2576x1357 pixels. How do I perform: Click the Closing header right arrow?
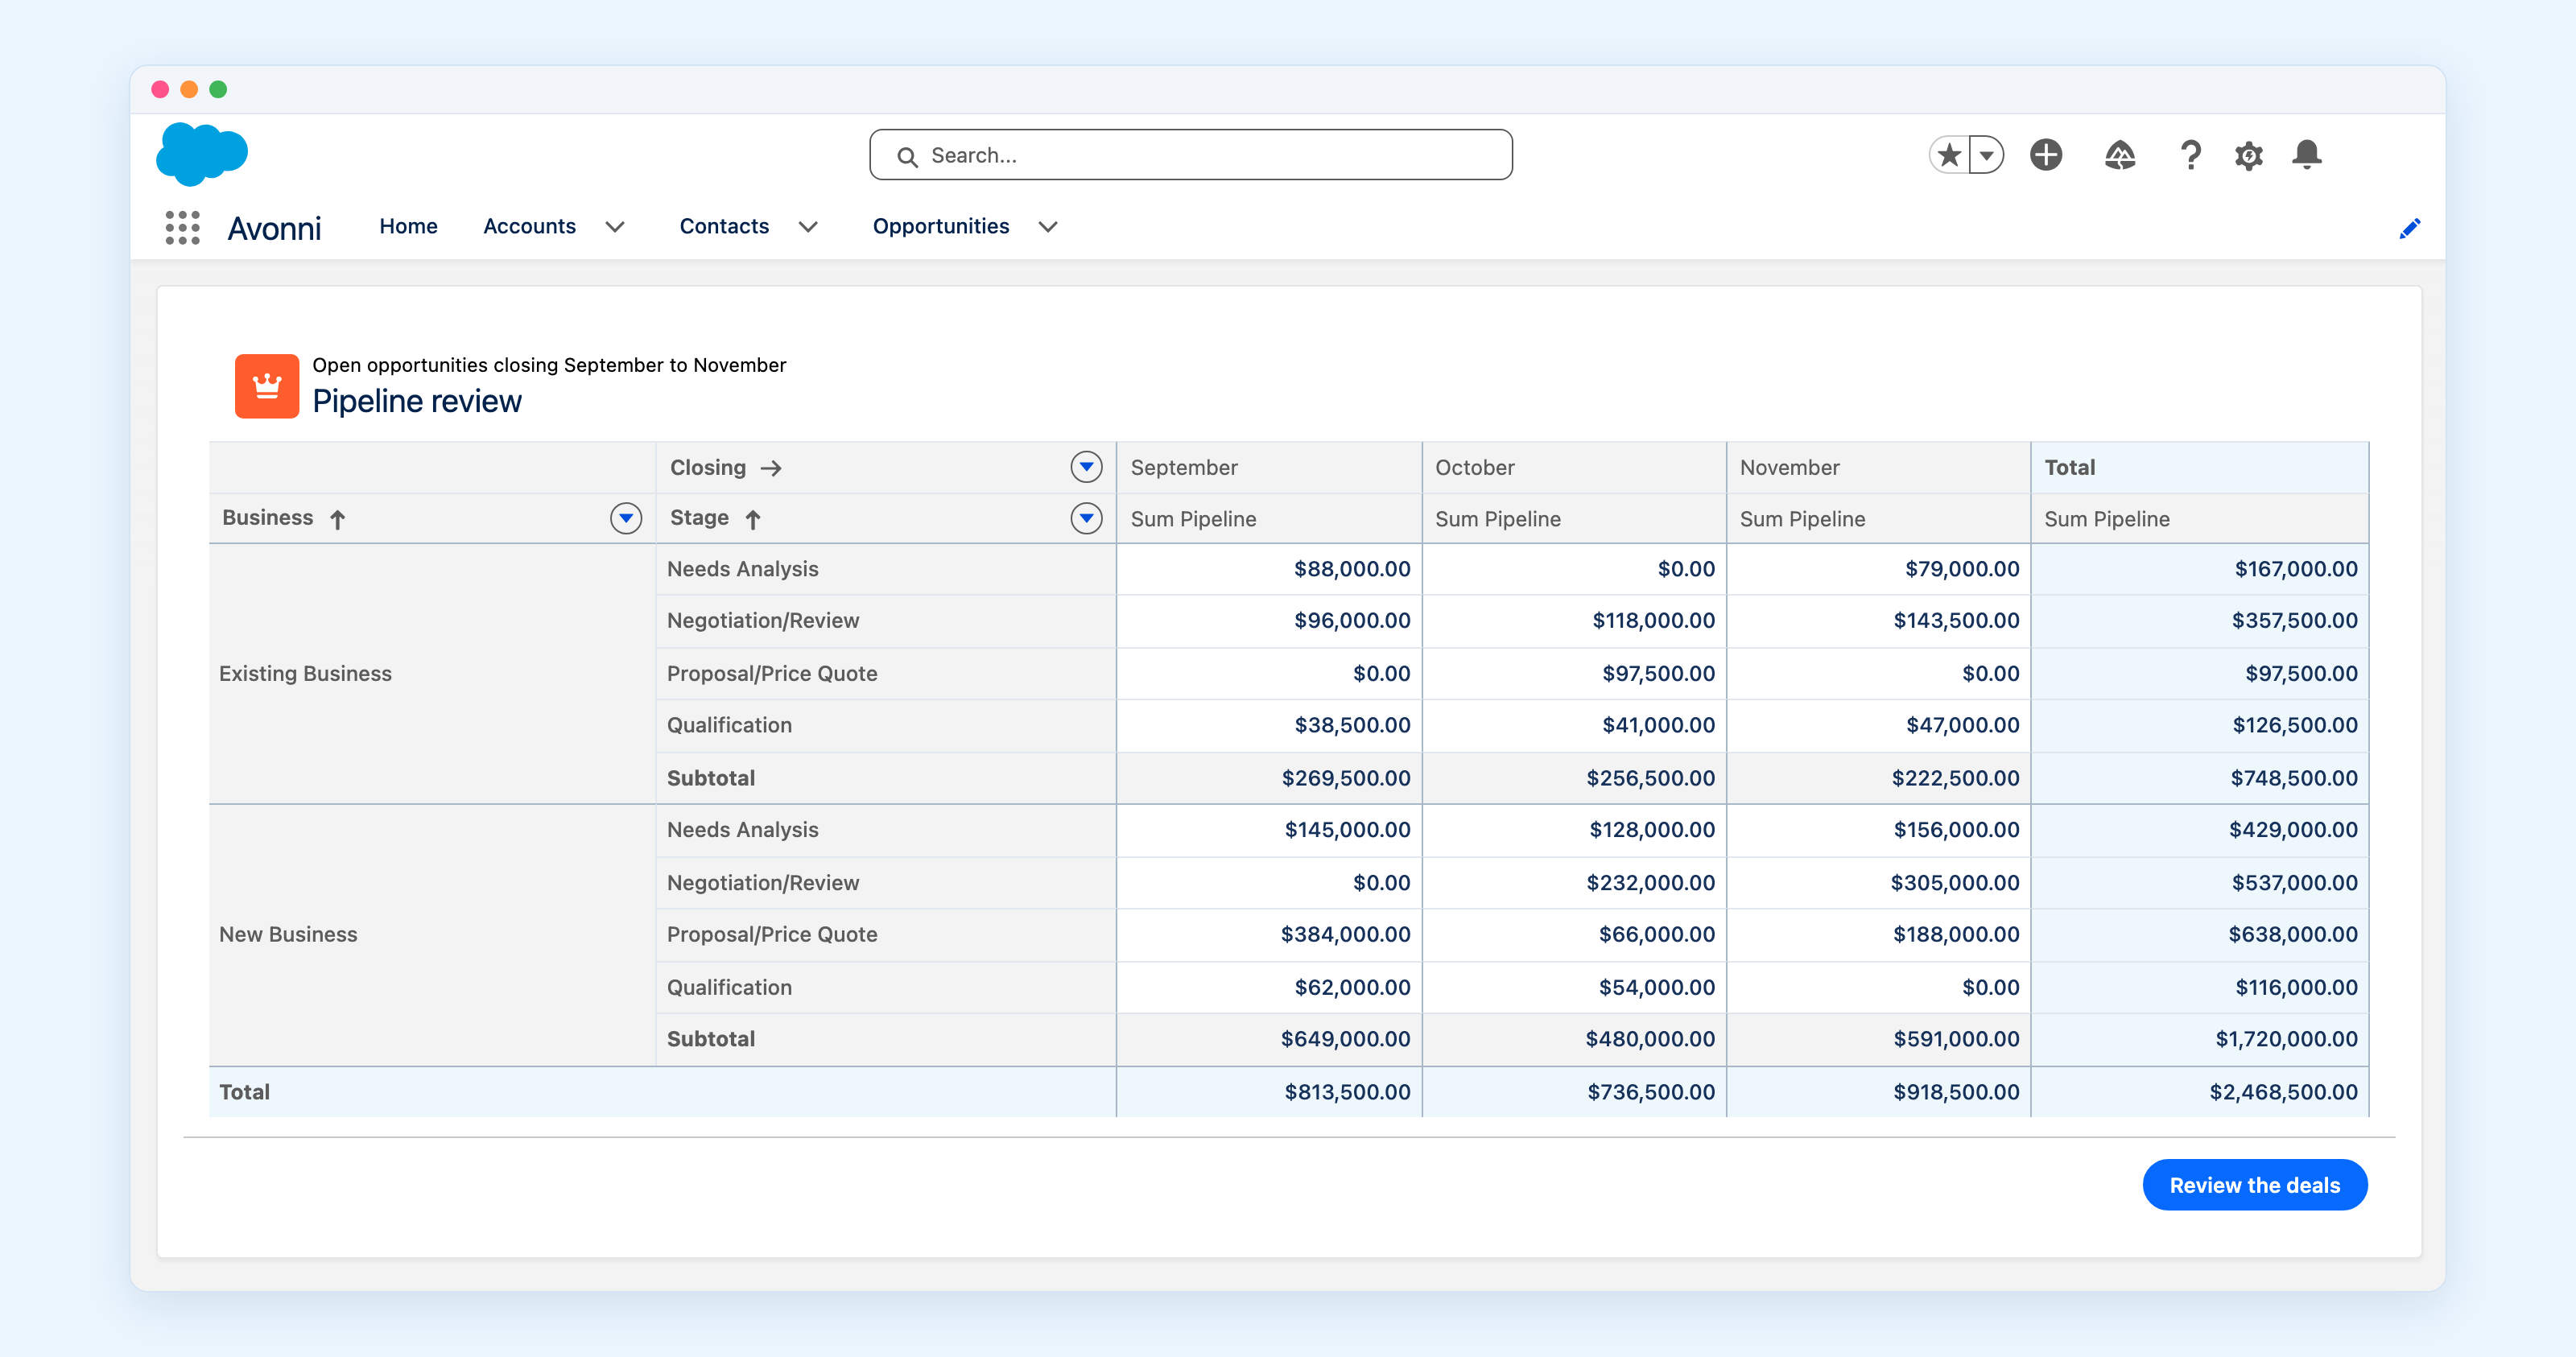pyautogui.click(x=771, y=468)
